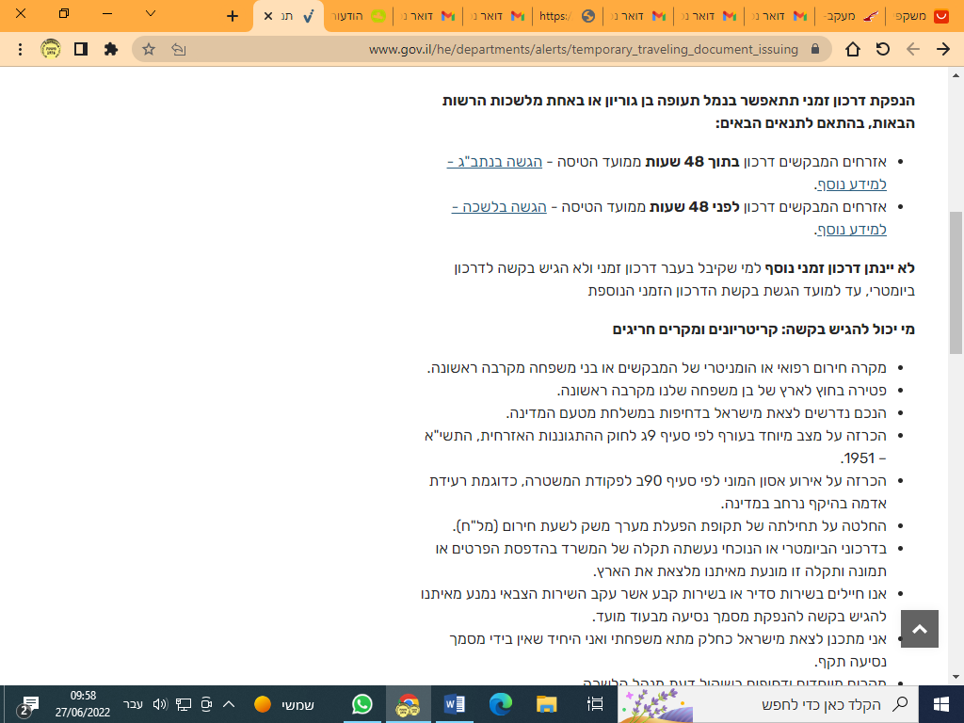Open Microsoft Edge from taskbar
Image resolution: width=964 pixels, height=723 pixels.
[501, 704]
